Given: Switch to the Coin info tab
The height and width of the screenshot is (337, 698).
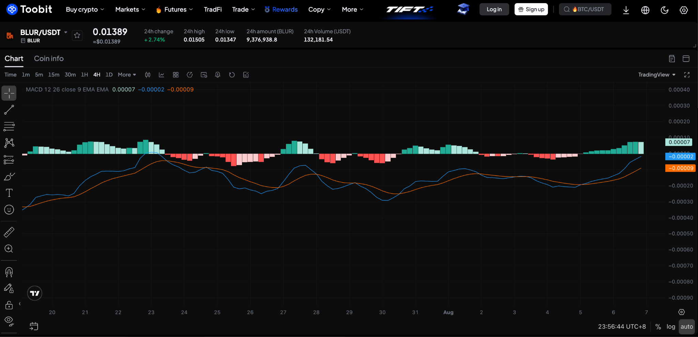Looking at the screenshot, I should click(49, 58).
